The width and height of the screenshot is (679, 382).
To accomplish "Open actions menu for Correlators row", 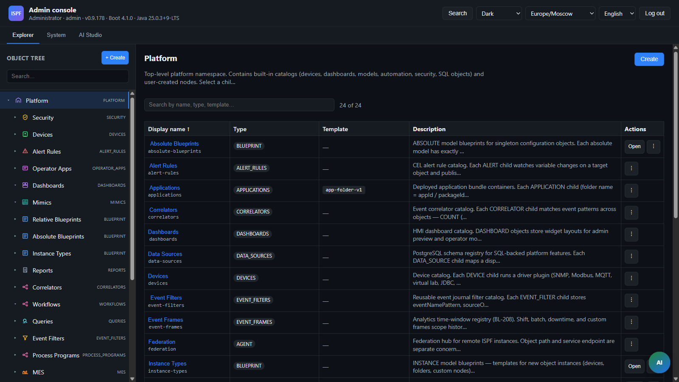I will coord(631,213).
